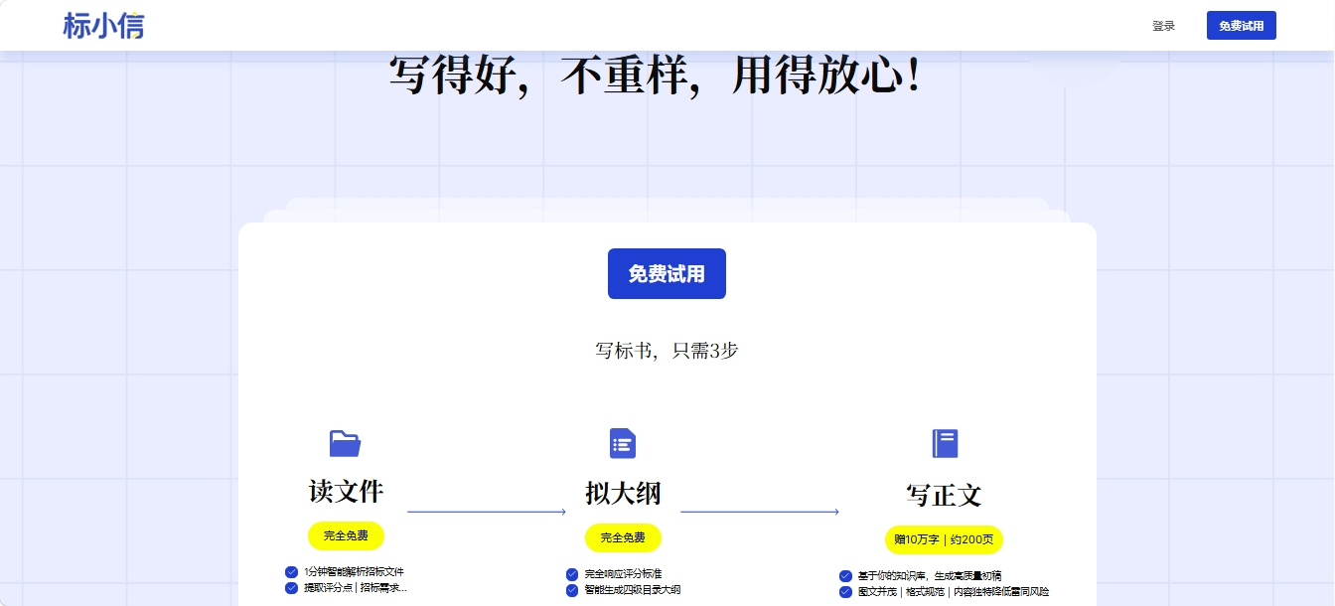Open the 登录 link in header

pos(1163,26)
